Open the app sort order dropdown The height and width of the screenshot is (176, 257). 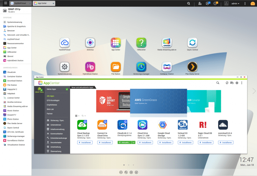(83, 116)
